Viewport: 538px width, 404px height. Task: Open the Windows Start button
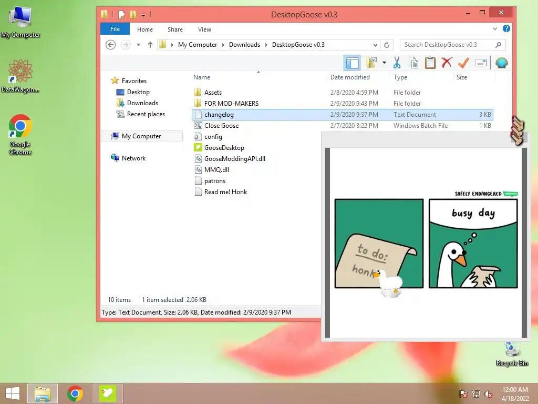click(13, 393)
